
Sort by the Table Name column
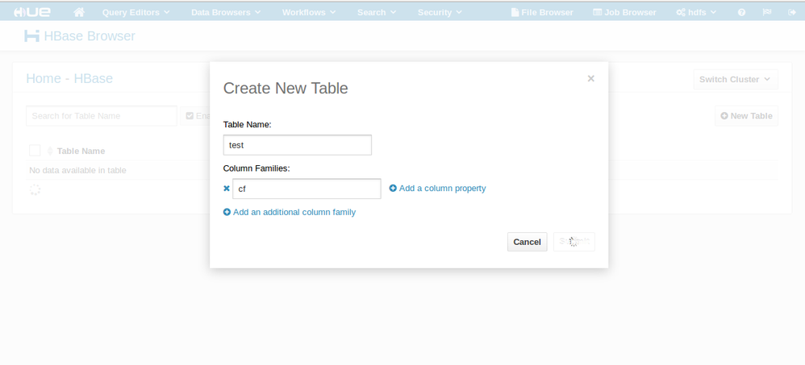click(81, 151)
